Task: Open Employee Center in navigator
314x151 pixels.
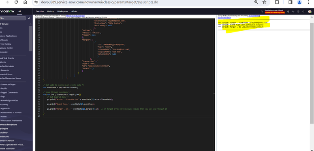Action: tap(6, 48)
